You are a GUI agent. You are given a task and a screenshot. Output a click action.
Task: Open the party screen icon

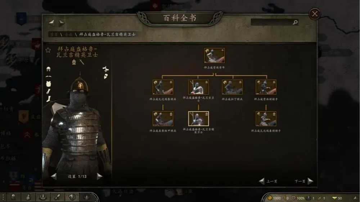coord(43,197)
